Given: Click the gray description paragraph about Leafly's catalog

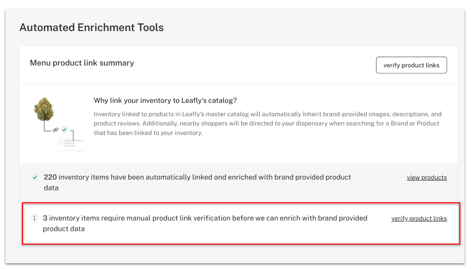Looking at the screenshot, I should coord(268,123).
